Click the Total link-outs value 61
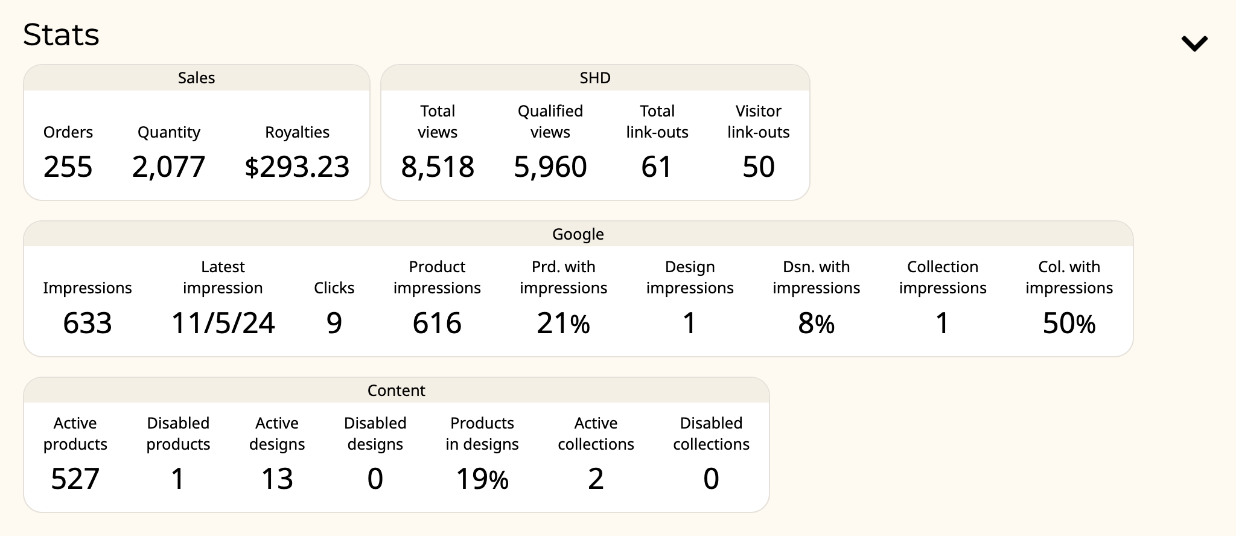The width and height of the screenshot is (1236, 536). [x=657, y=167]
